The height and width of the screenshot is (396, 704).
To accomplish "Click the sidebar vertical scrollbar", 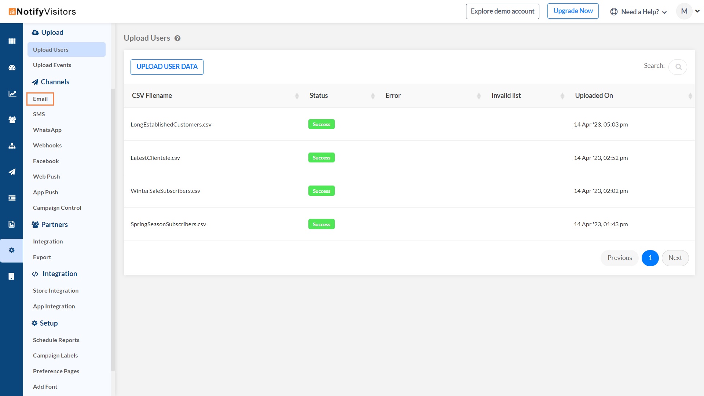I will point(113,230).
